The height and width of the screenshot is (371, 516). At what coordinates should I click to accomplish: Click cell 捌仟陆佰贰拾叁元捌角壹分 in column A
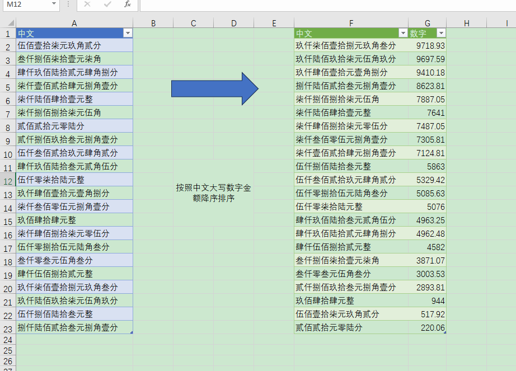pos(74,327)
